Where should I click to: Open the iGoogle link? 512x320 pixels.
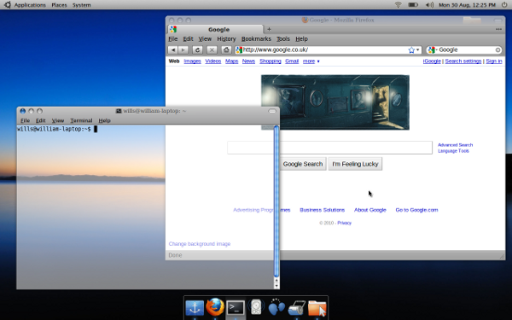click(x=432, y=61)
